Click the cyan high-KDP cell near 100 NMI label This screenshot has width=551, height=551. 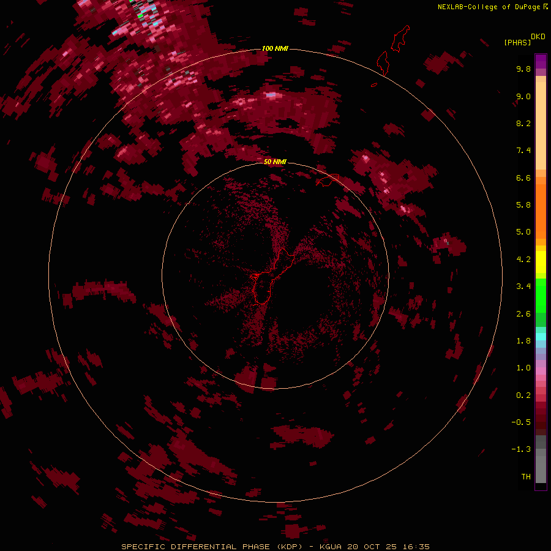(x=271, y=95)
